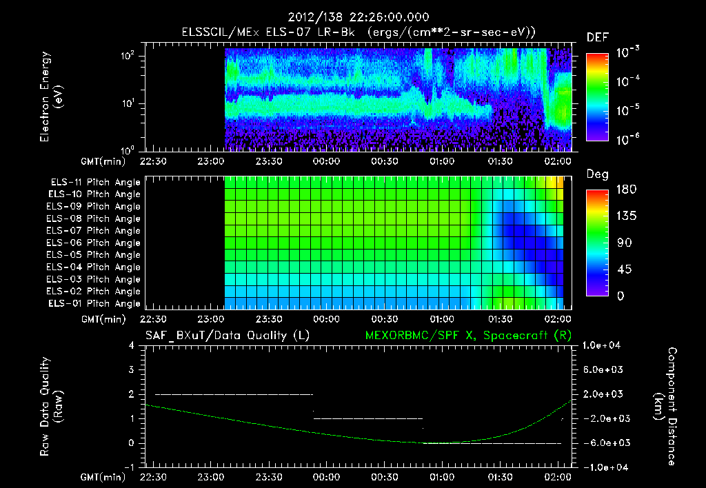Select the ELS-10 Pitch Angle row label
The image size is (706, 488).
click(x=94, y=194)
